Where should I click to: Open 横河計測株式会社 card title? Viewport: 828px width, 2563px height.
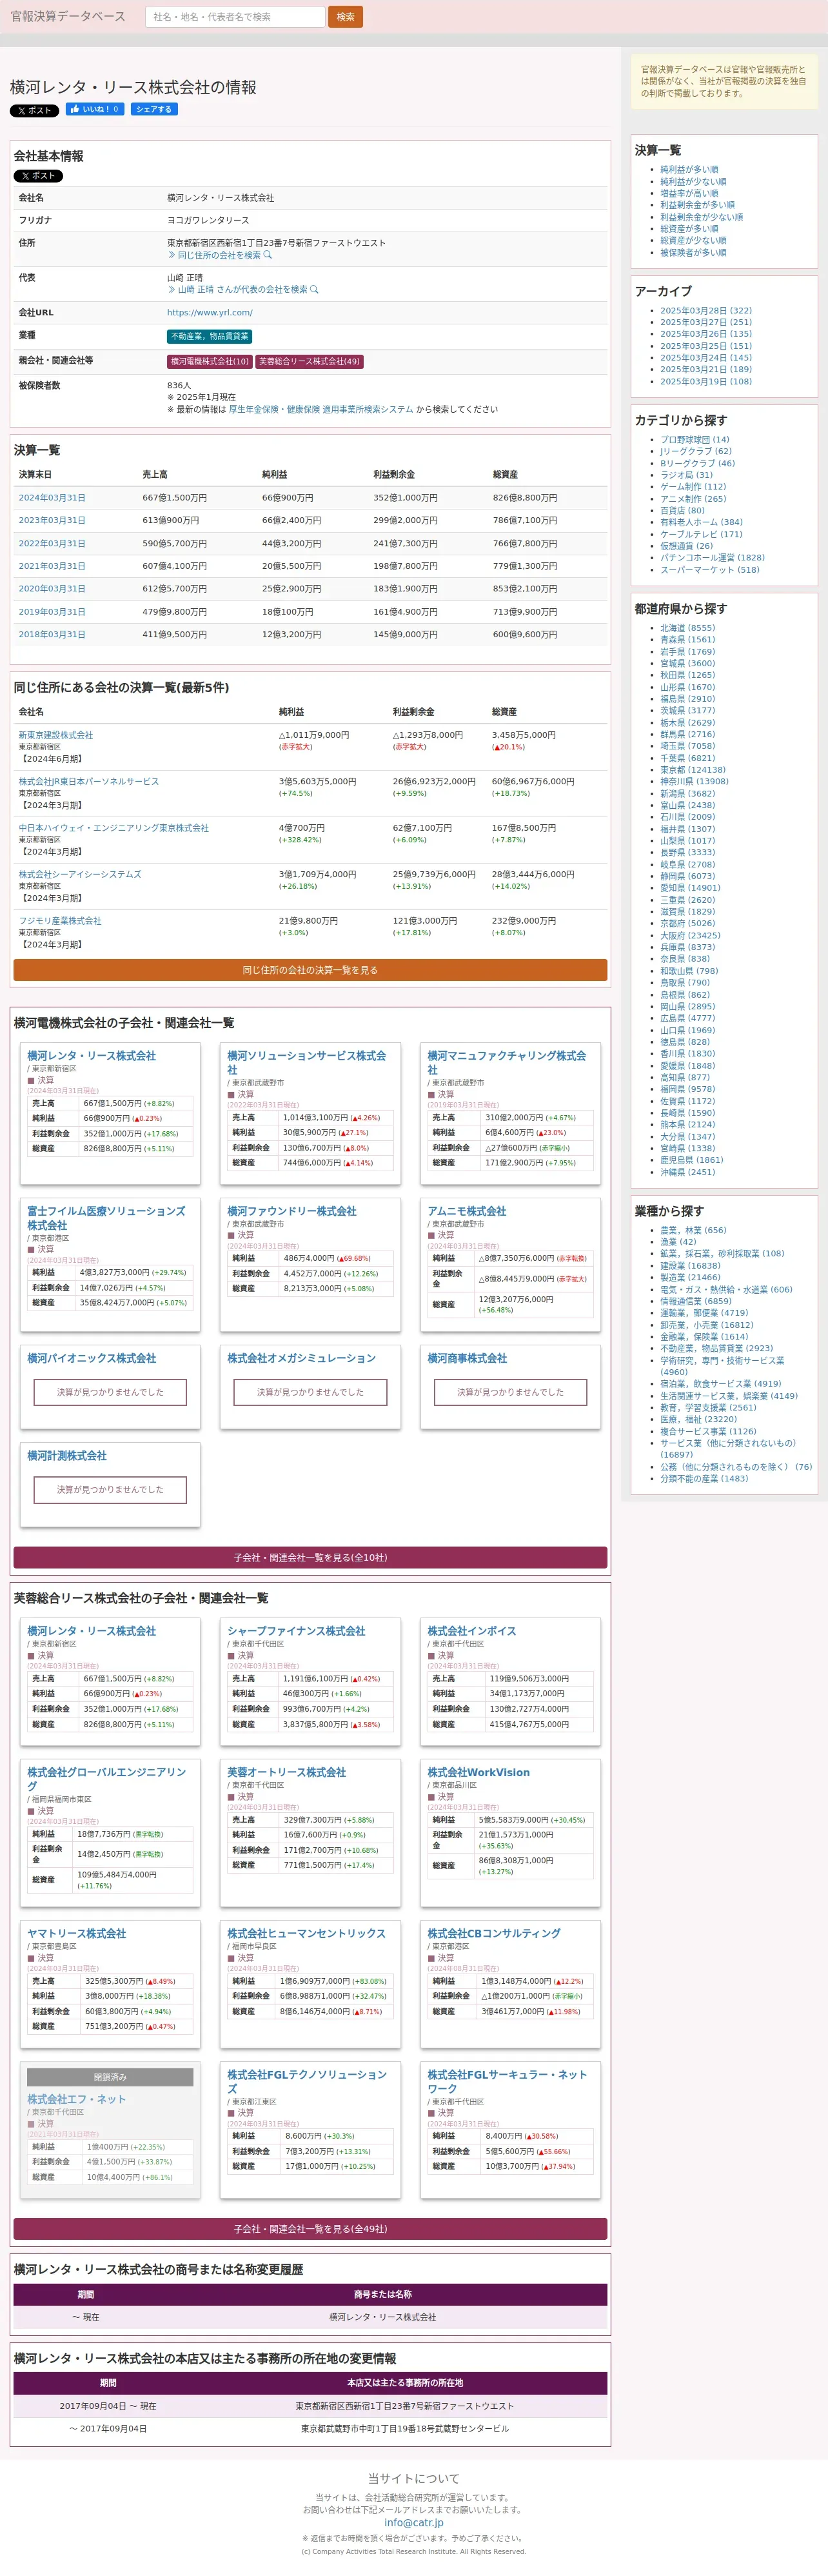pos(66,1456)
